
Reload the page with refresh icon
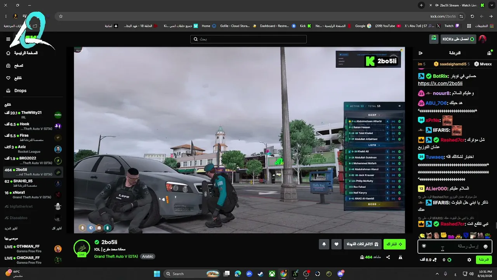[472, 16]
